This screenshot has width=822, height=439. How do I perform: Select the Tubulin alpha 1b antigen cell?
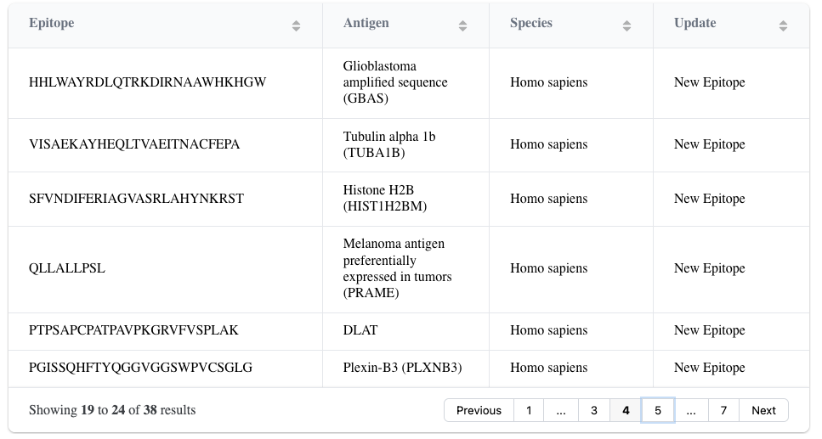tap(405, 144)
